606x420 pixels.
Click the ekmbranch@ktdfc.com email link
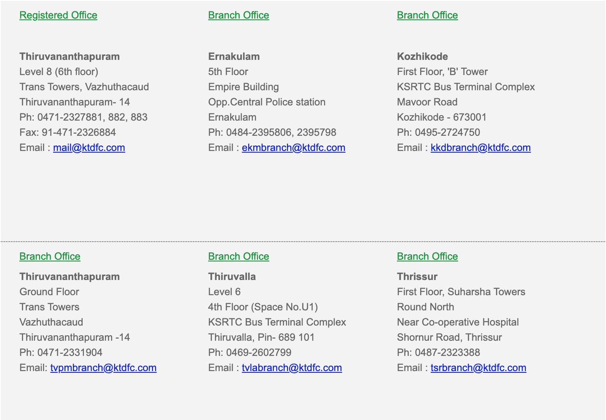point(293,148)
